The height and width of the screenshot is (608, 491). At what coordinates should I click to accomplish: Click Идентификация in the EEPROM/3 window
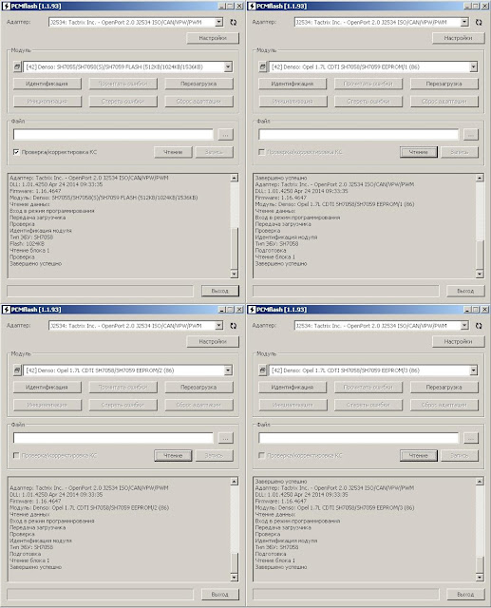pyautogui.click(x=293, y=388)
